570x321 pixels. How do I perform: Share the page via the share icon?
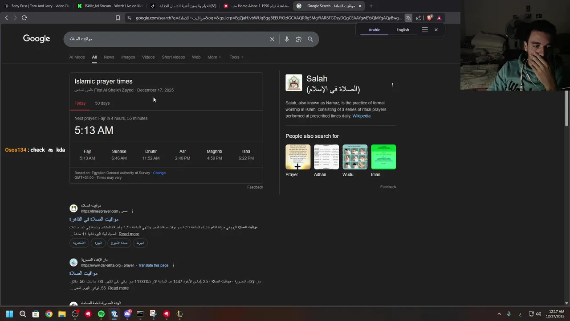pyautogui.click(x=419, y=18)
